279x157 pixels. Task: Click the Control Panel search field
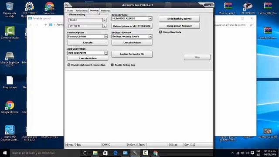(x=234, y=25)
